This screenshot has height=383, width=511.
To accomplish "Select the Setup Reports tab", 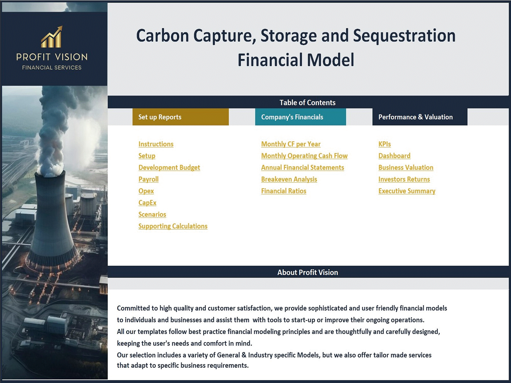I will pyautogui.click(x=181, y=117).
